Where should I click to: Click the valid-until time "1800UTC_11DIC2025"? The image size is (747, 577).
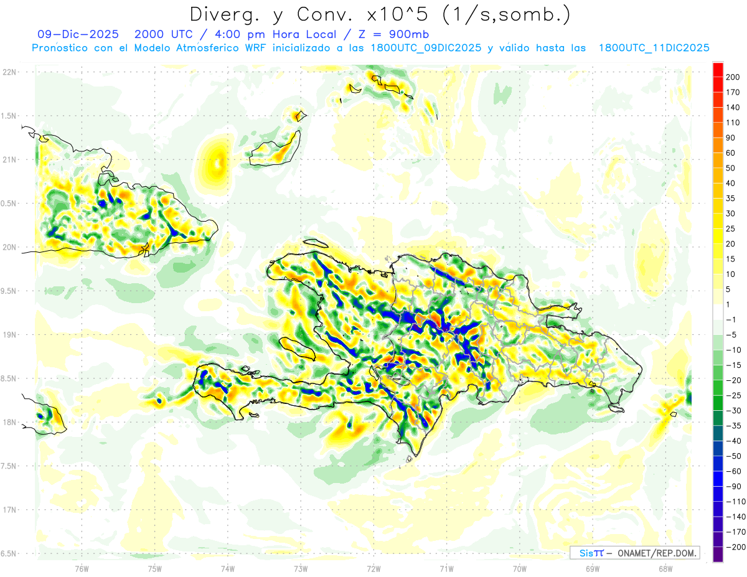(x=654, y=48)
